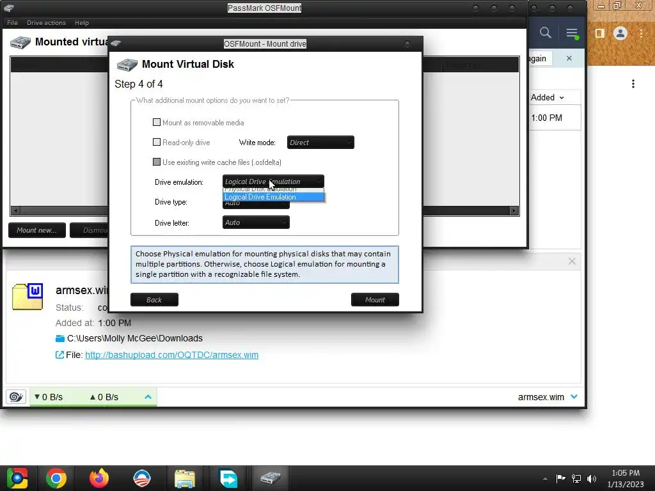
Task: Open the Drive actions menu
Action: click(46, 22)
